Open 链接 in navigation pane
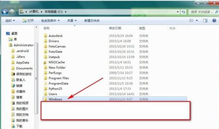 [17, 85]
